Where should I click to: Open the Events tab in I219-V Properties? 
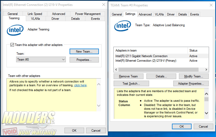pyautogui.click(x=95, y=19)
